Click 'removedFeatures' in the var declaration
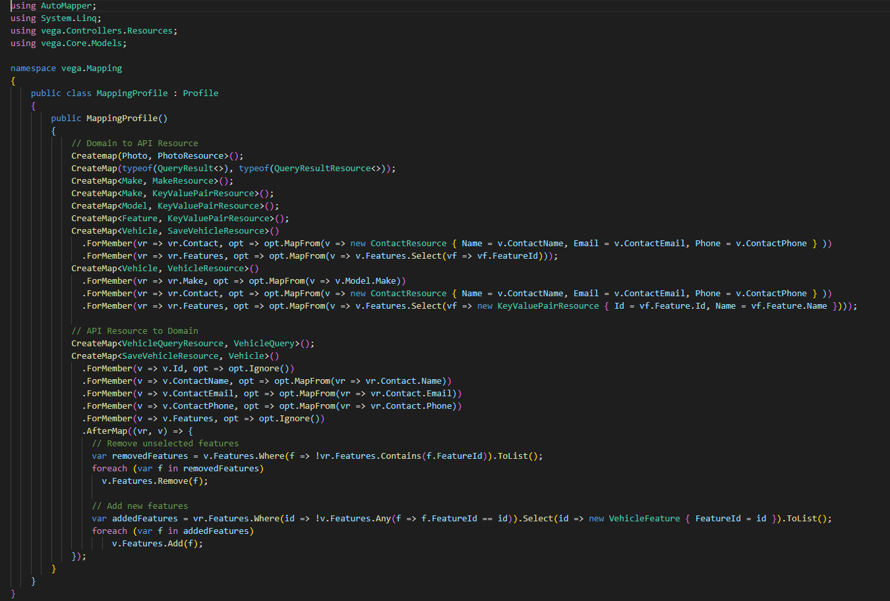The image size is (890, 601). 150,456
